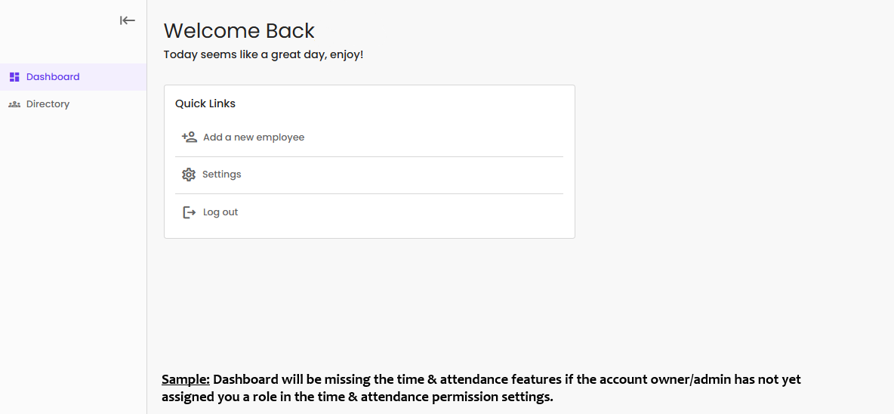Click the divider line between Settings and Log out
Image resolution: width=894 pixels, height=414 pixels.
369,193
